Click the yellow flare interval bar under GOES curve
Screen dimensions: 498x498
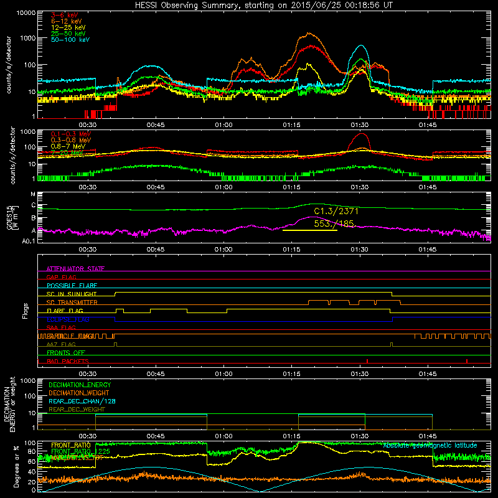[x=309, y=230]
